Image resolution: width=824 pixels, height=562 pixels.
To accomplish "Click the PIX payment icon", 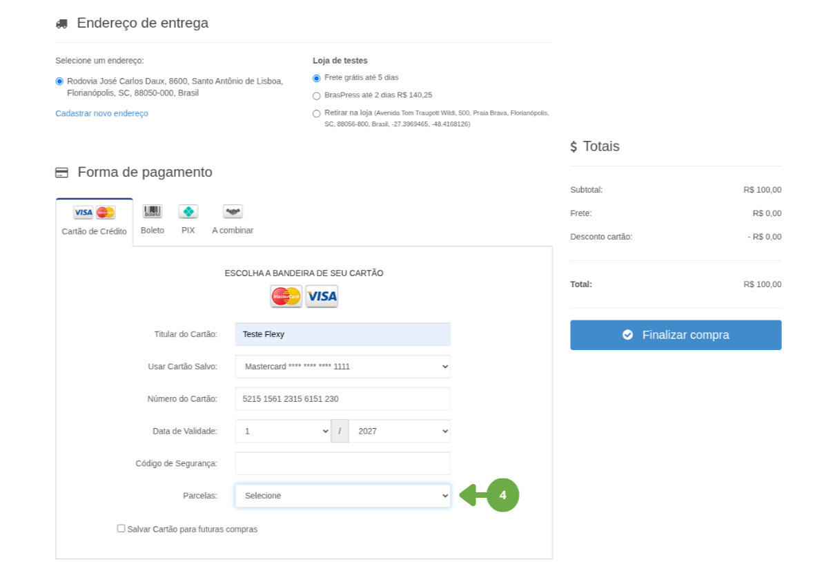I will tap(188, 212).
